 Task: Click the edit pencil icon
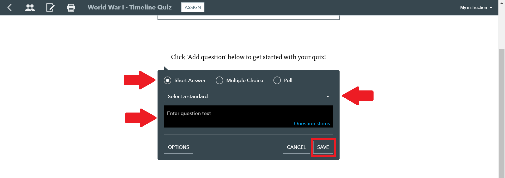tap(50, 7)
